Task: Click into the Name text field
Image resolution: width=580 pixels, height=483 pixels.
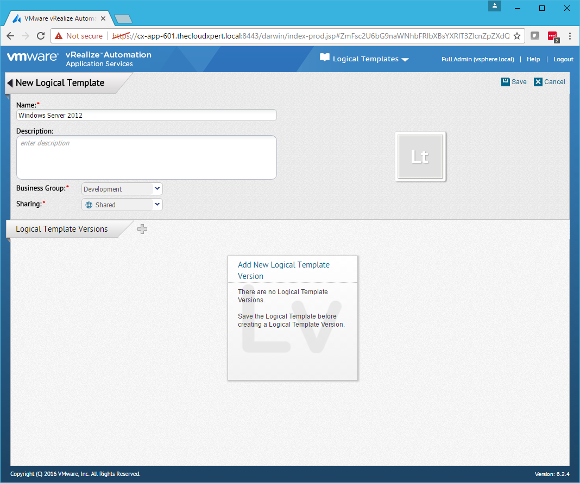Action: 147,115
